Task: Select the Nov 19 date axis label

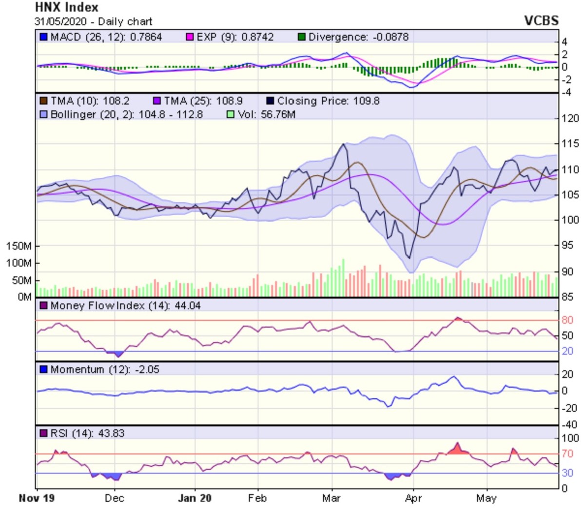Action: [x=37, y=498]
